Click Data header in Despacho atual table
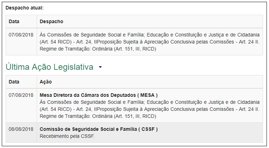Screen dimensions: 269x148 click(14, 21)
